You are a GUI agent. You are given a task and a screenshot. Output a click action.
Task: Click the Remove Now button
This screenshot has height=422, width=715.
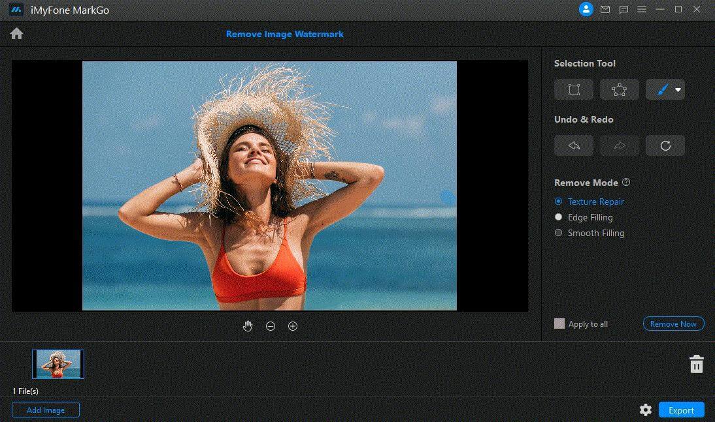tap(673, 324)
